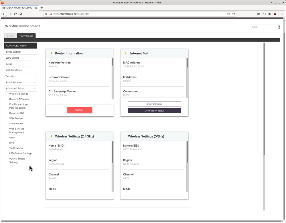Viewport: 286px width, 223px height.
Task: Open UPnP settings
Action: click(12, 138)
